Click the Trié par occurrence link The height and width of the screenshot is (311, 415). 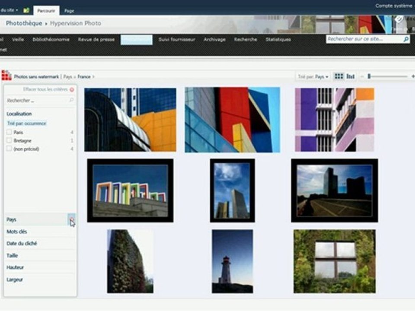tap(27, 123)
